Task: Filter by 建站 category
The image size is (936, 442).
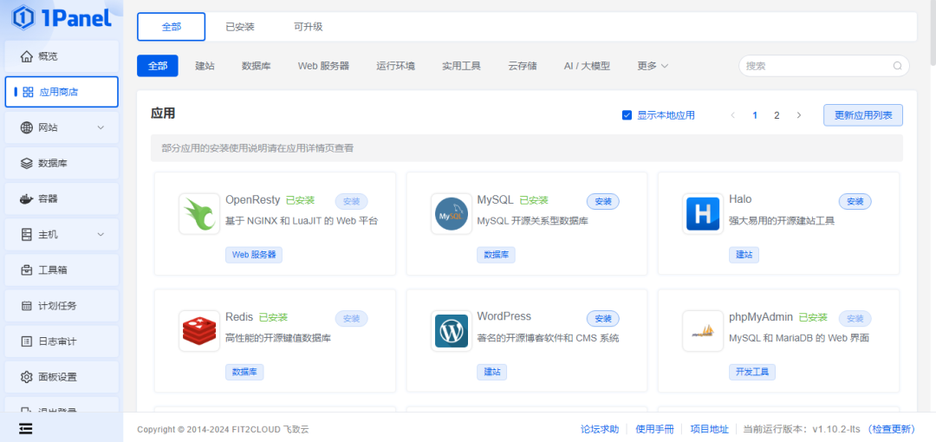Action: coord(205,66)
